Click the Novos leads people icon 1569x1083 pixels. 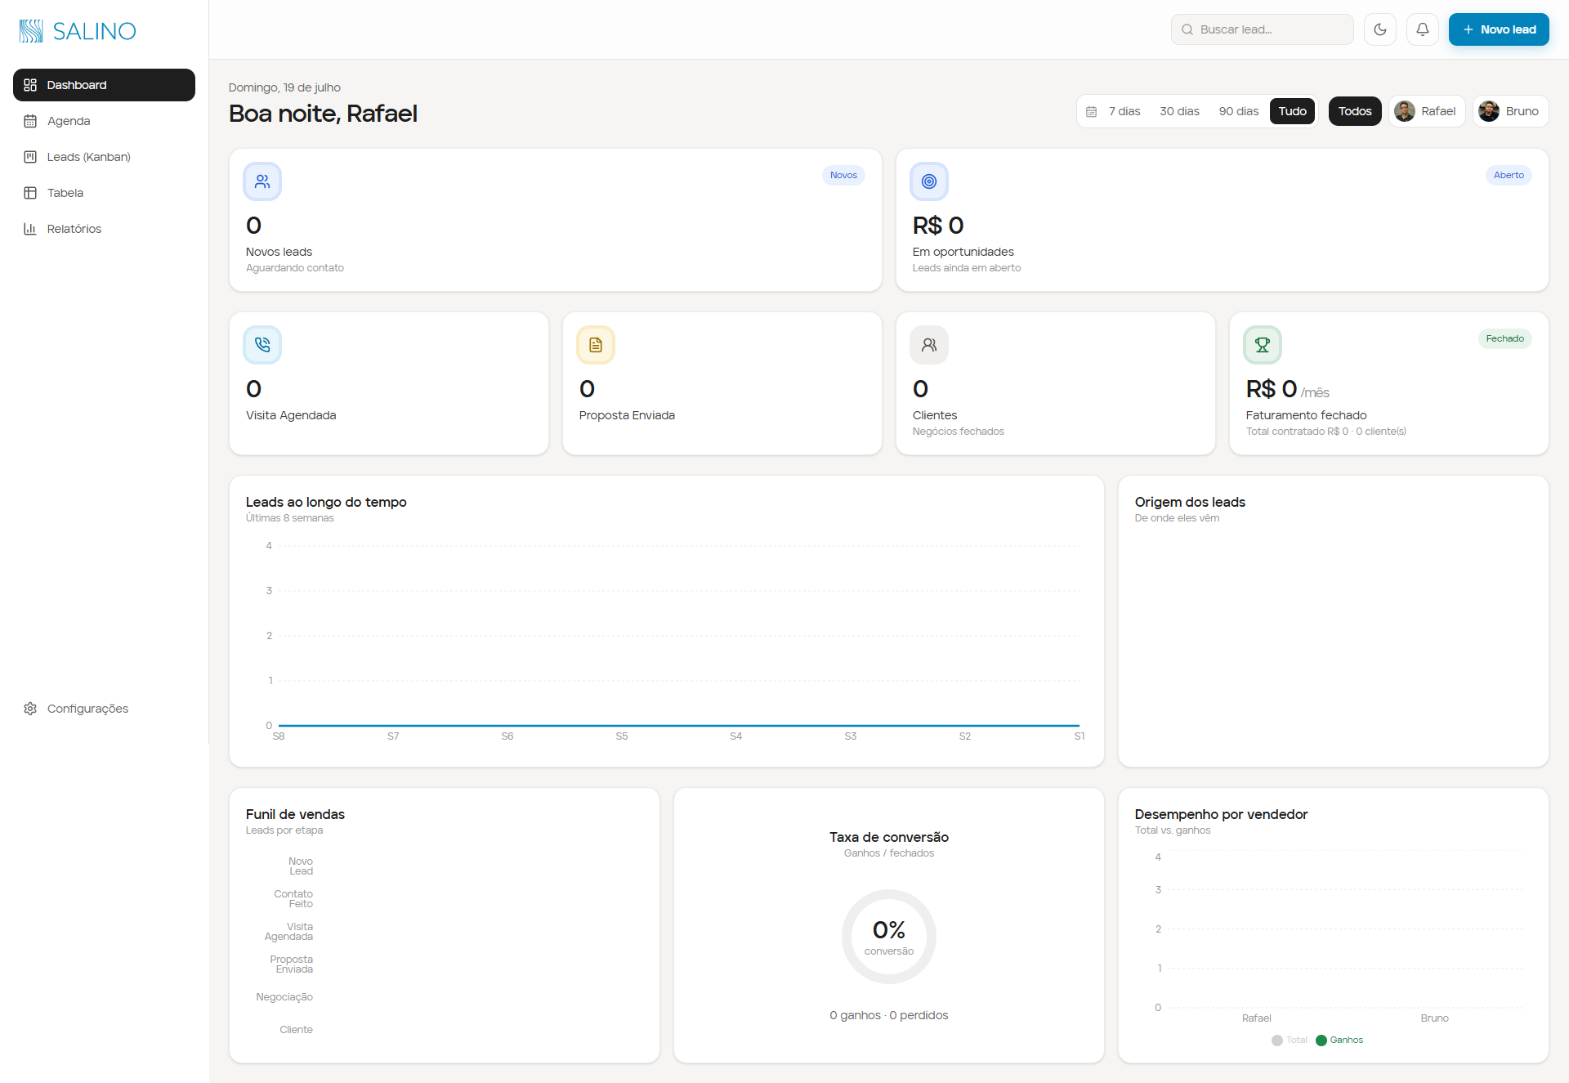click(262, 181)
